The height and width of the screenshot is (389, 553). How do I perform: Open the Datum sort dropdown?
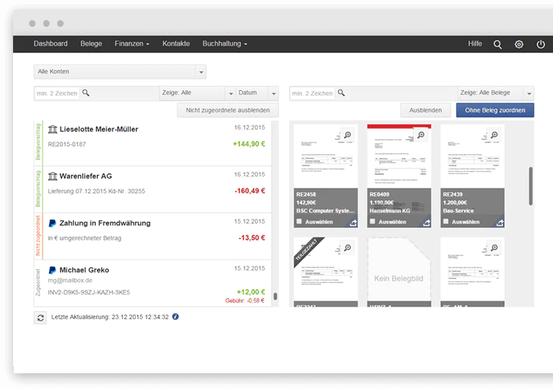click(257, 93)
